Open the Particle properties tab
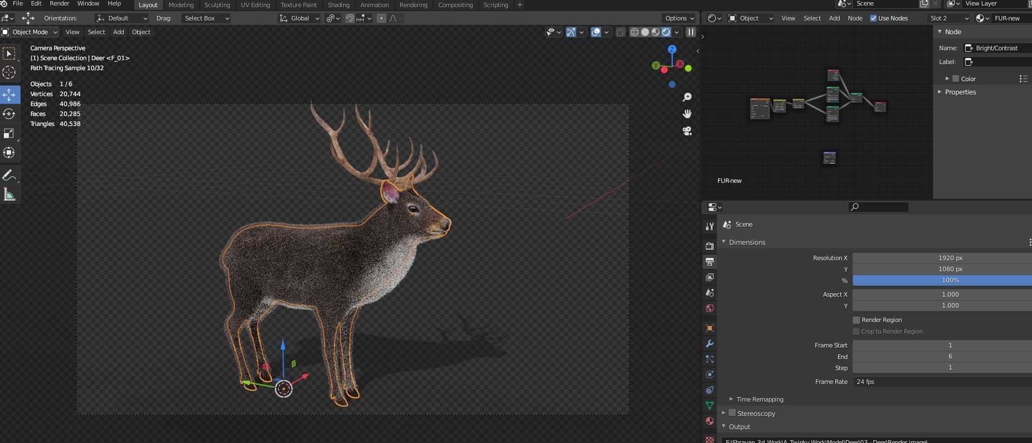1032x443 pixels. point(710,359)
